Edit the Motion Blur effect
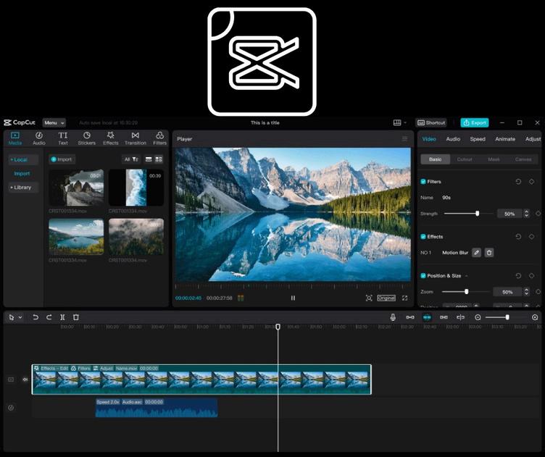The height and width of the screenshot is (457, 545). 476,252
